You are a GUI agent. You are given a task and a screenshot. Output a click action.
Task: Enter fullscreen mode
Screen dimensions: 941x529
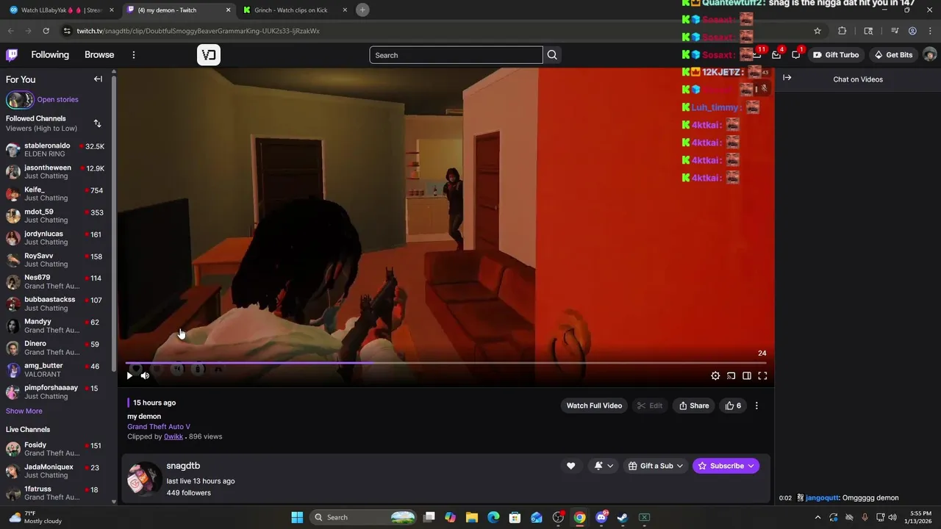(762, 375)
